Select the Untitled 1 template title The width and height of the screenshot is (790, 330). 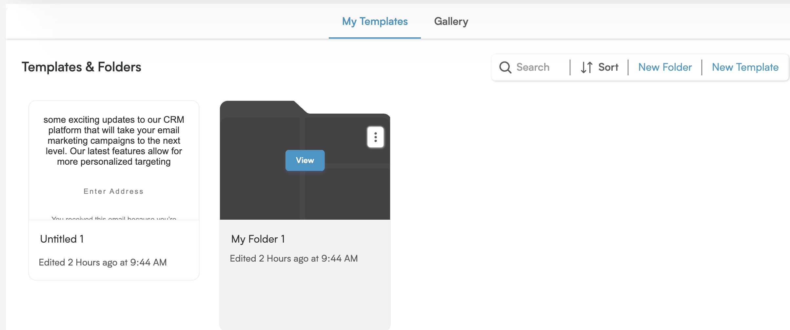pyautogui.click(x=62, y=239)
